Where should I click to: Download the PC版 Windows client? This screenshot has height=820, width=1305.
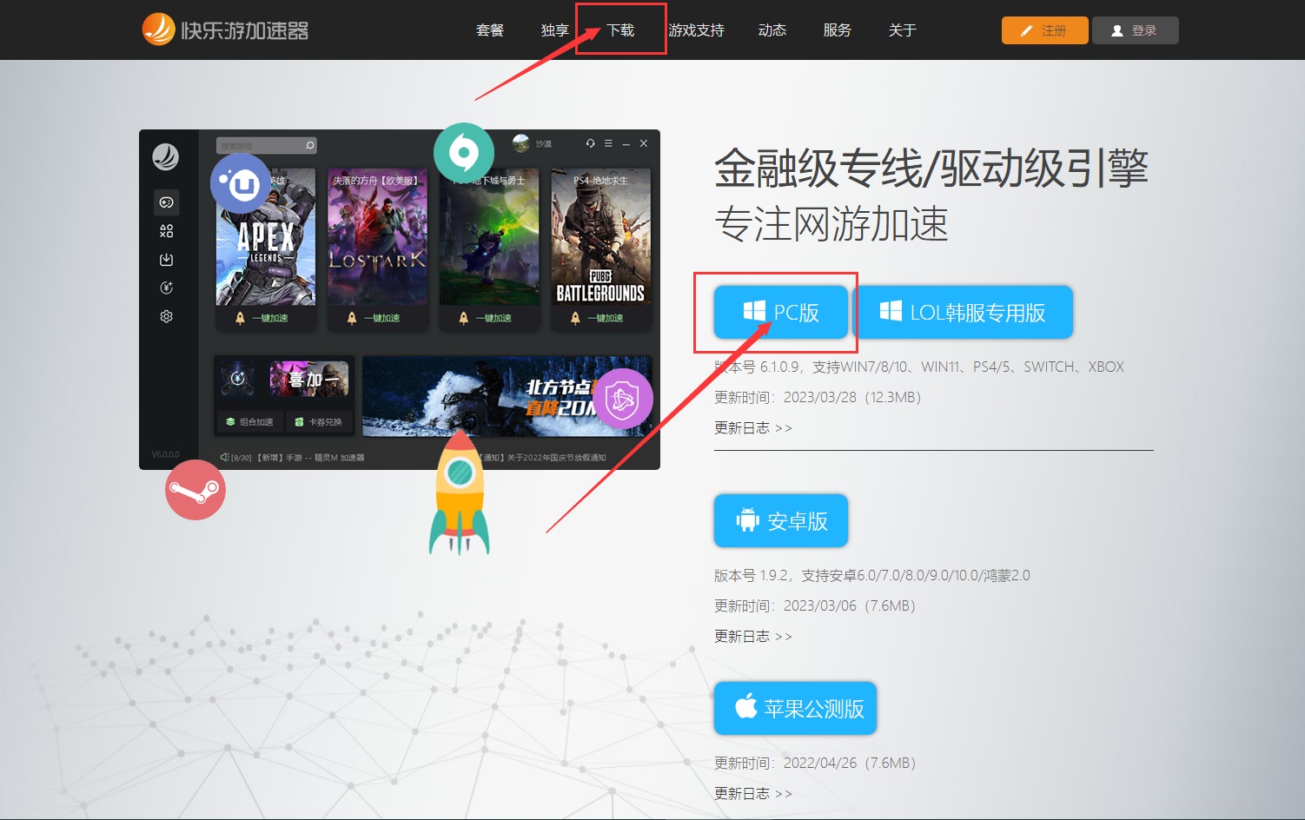point(780,312)
